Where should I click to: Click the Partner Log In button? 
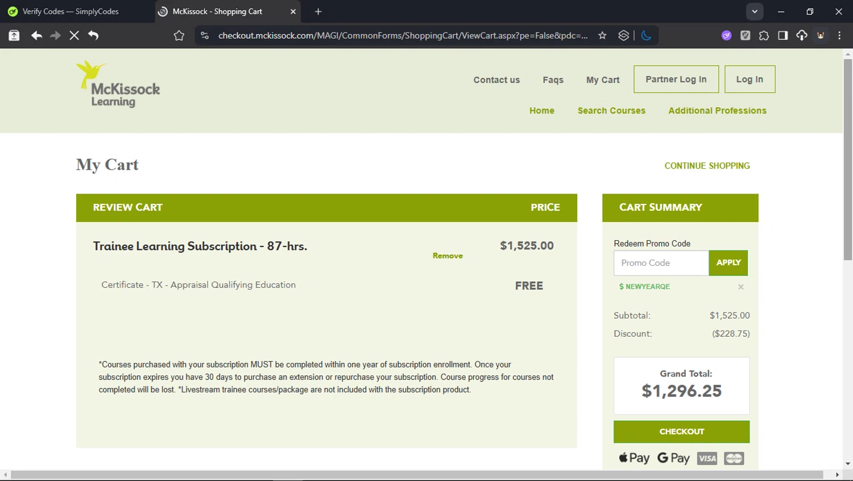[x=676, y=79]
